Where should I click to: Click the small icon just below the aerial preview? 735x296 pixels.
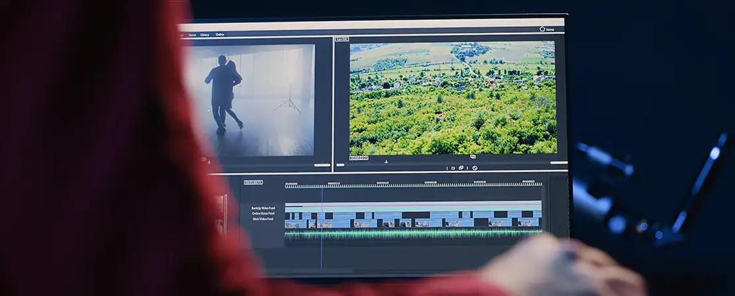click(472, 157)
